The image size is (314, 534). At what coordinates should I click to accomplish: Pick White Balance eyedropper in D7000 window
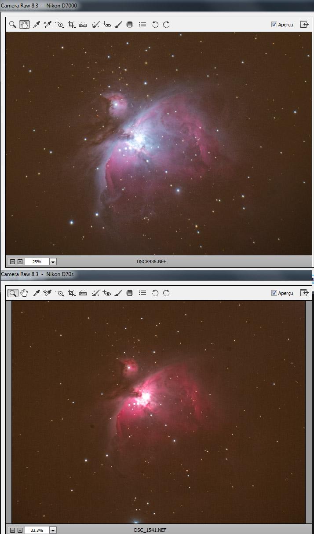tap(37, 25)
